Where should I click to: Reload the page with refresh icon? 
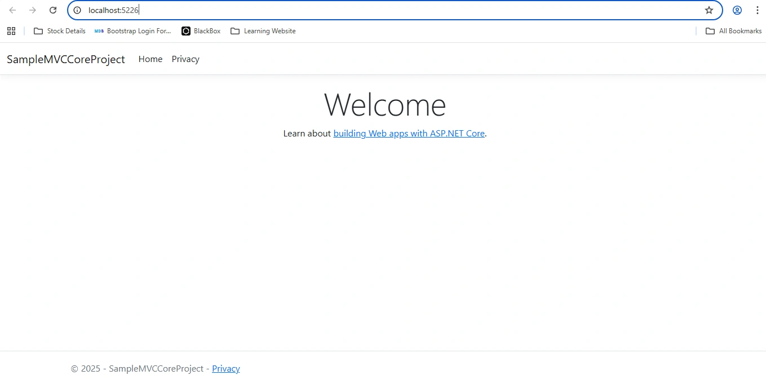coord(53,10)
